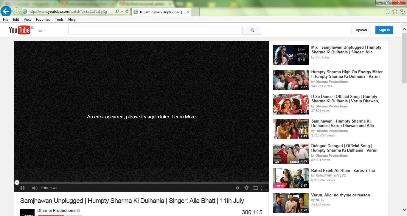Mute the video volume speaker icon

point(35,188)
